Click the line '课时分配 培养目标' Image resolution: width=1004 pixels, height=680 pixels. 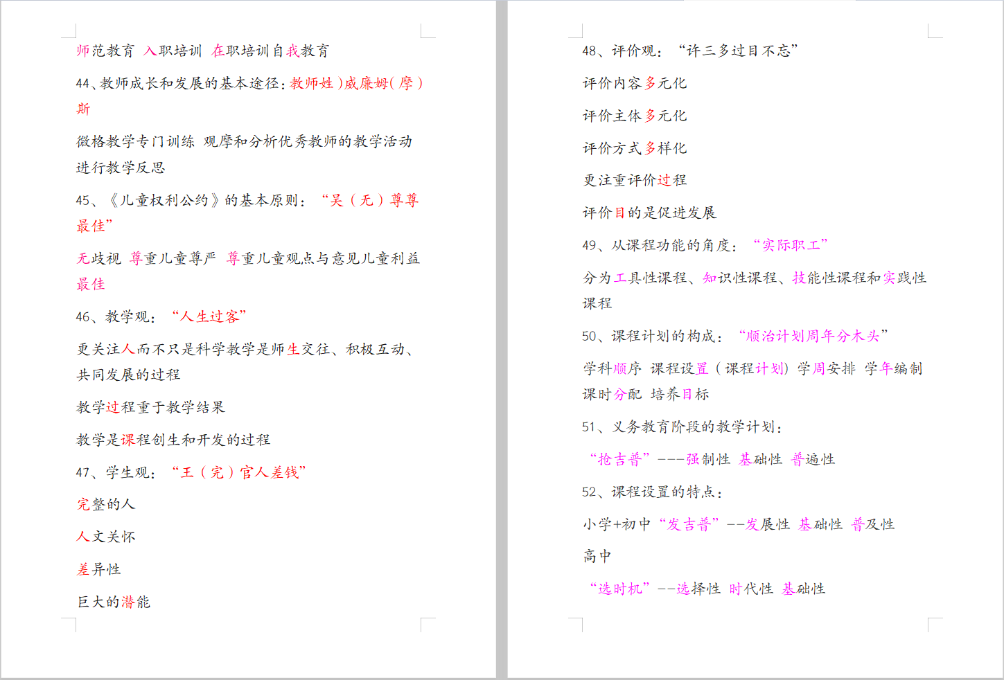[x=646, y=394]
